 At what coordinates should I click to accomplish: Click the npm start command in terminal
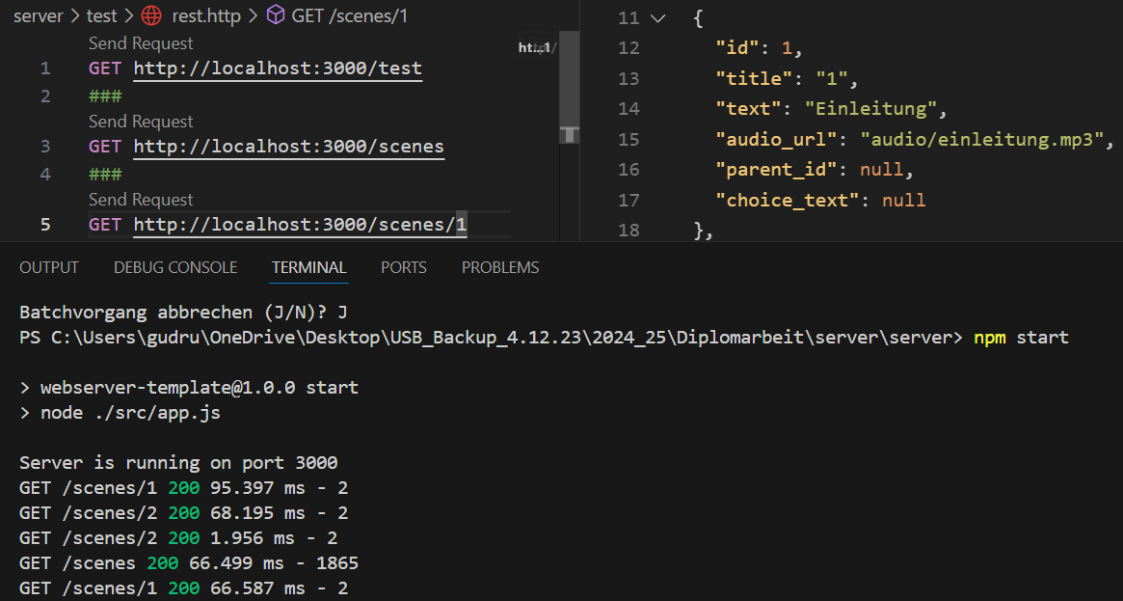tap(1021, 338)
